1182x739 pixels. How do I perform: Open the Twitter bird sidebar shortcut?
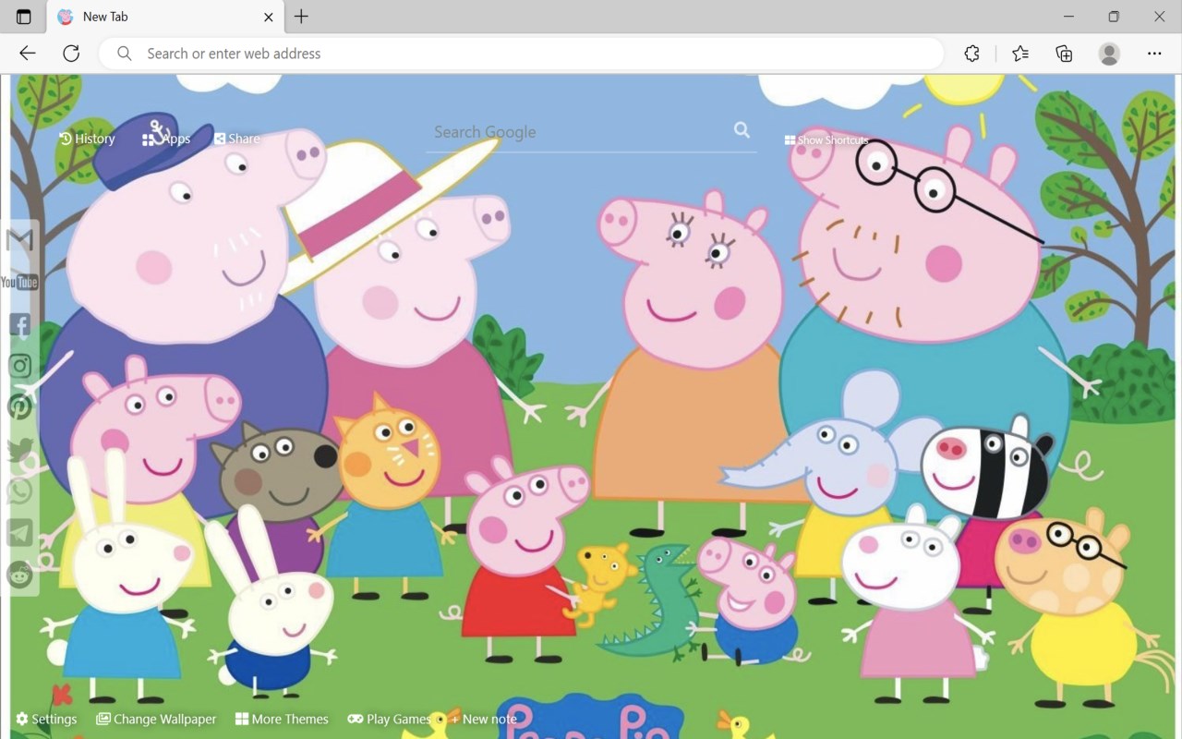[x=19, y=450]
